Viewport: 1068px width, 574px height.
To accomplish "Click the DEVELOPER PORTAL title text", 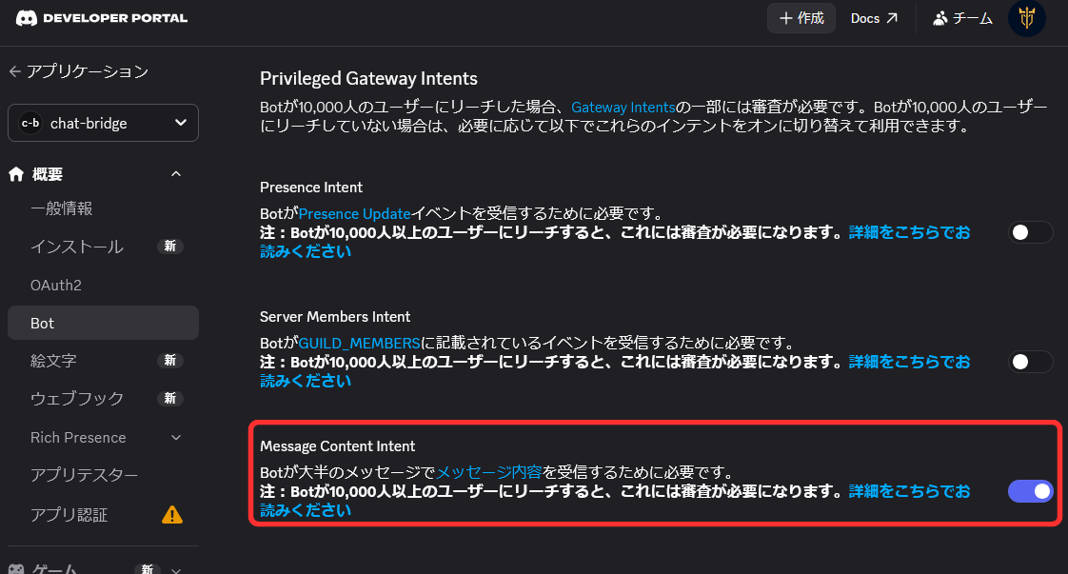I will [115, 18].
